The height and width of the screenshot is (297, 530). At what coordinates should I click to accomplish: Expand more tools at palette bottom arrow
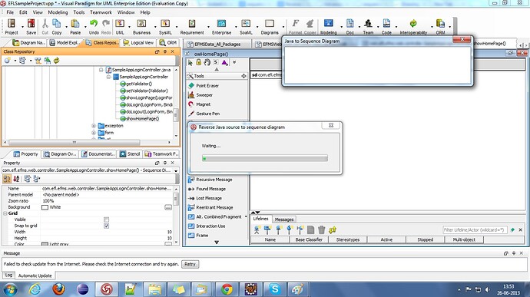[x=217, y=243]
